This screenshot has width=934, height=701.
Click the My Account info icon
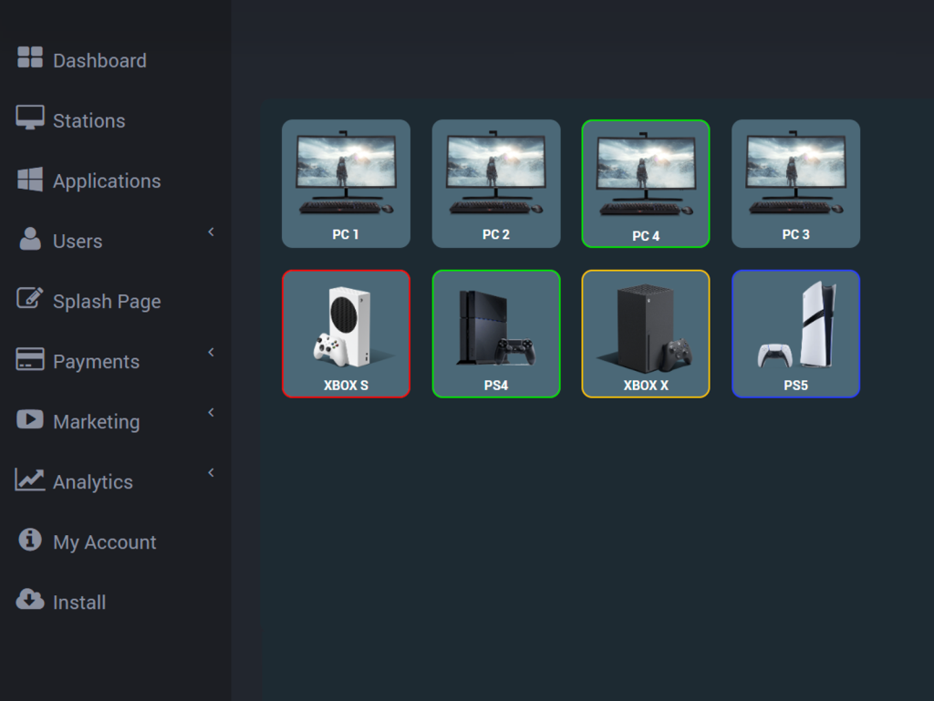pos(30,540)
